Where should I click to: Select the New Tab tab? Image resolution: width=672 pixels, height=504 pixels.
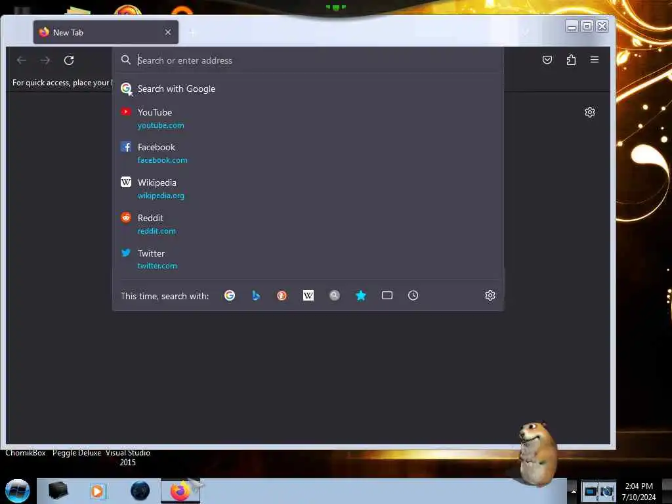[x=106, y=32]
